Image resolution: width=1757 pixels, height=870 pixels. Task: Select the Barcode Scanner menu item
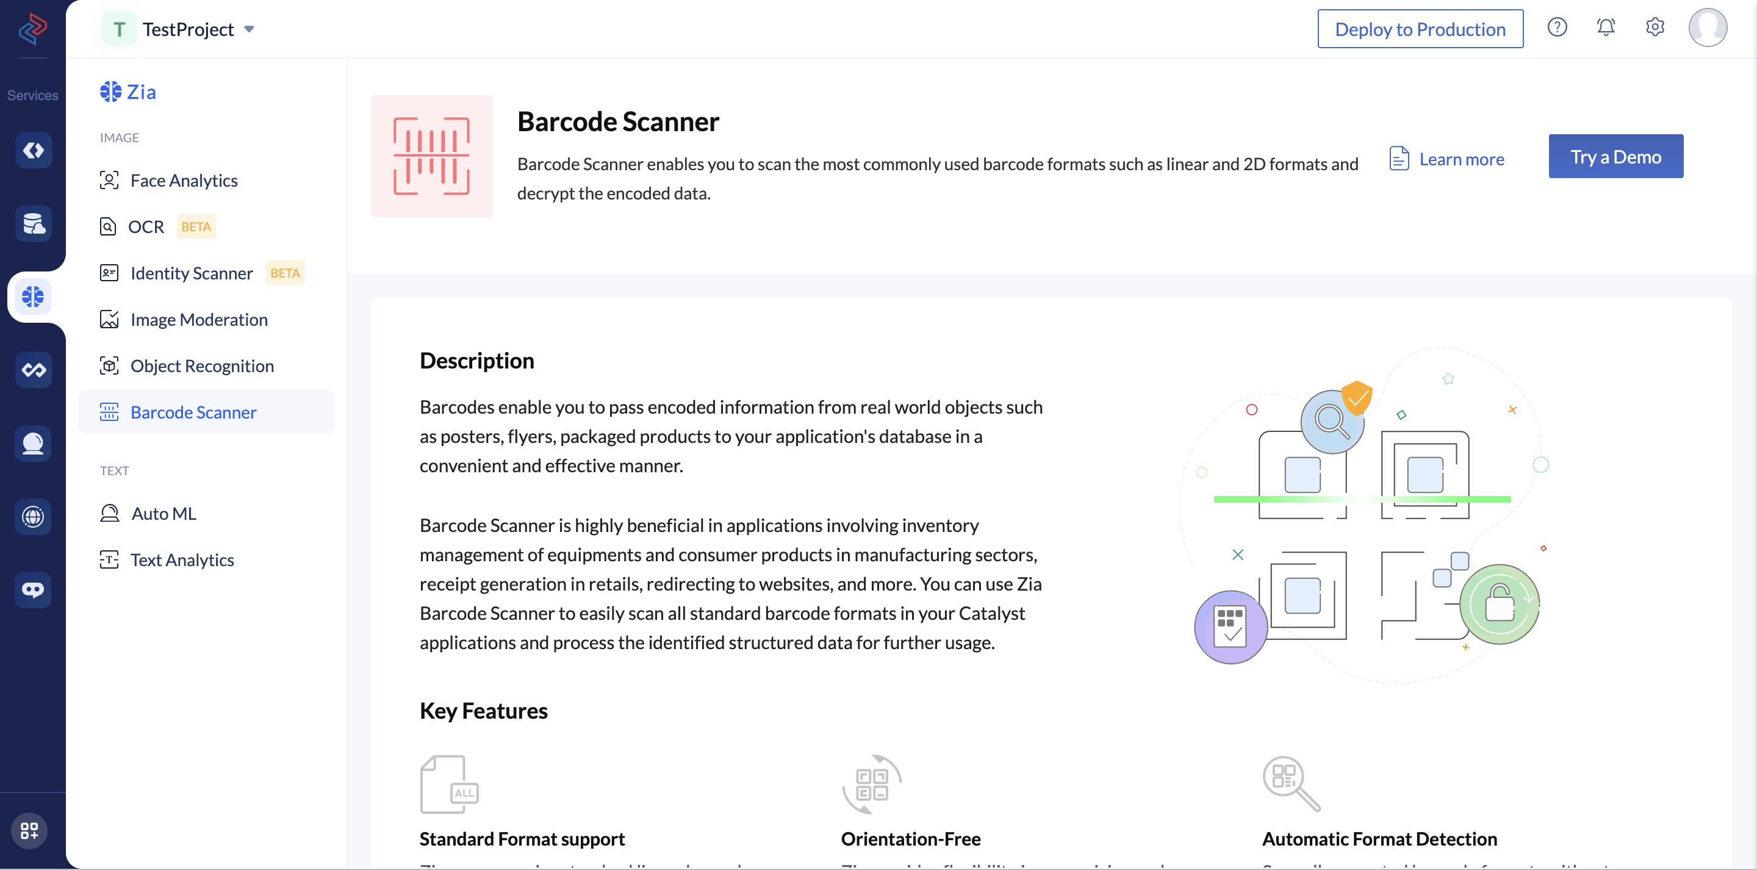point(194,411)
